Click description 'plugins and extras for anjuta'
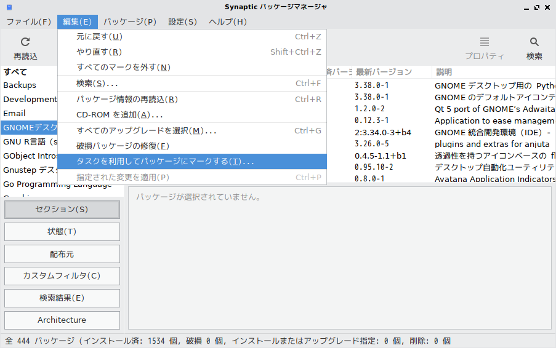The image size is (556, 348). tap(492, 144)
